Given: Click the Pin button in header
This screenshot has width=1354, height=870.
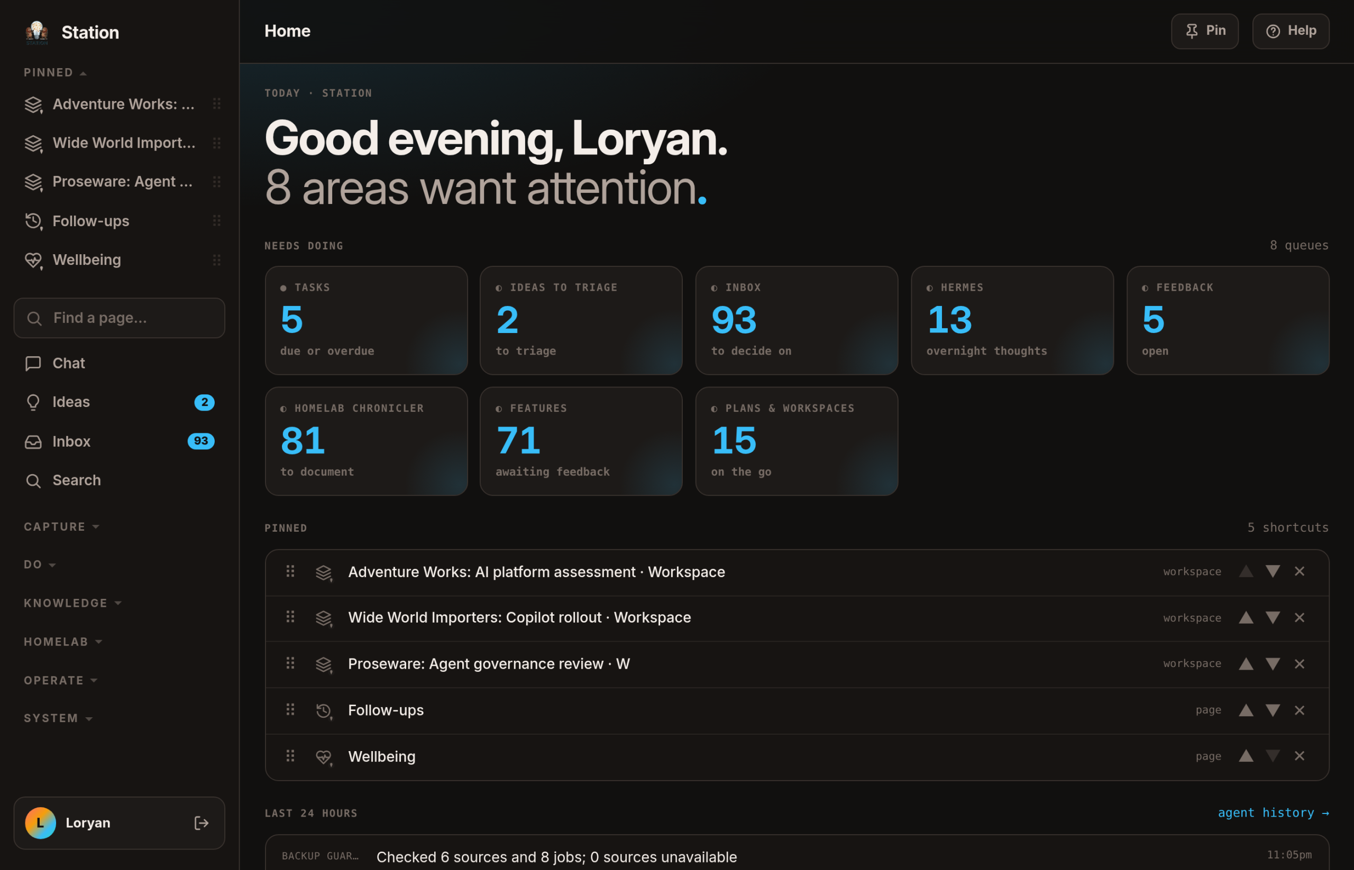Looking at the screenshot, I should click(1205, 31).
